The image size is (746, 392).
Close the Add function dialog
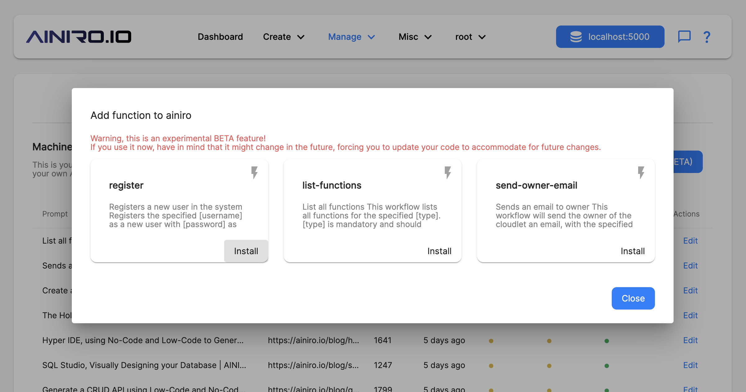coord(633,298)
